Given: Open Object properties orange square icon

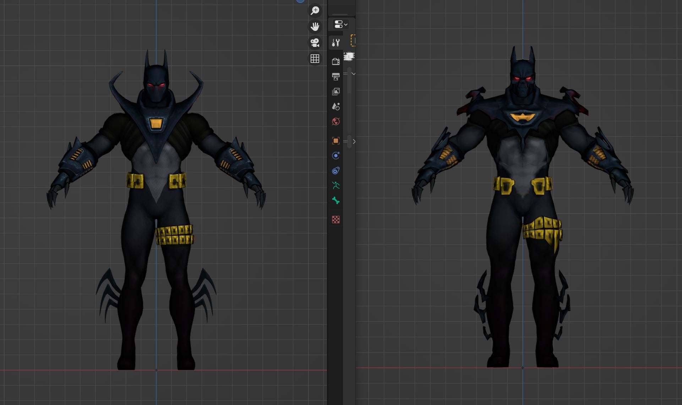Looking at the screenshot, I should [336, 141].
